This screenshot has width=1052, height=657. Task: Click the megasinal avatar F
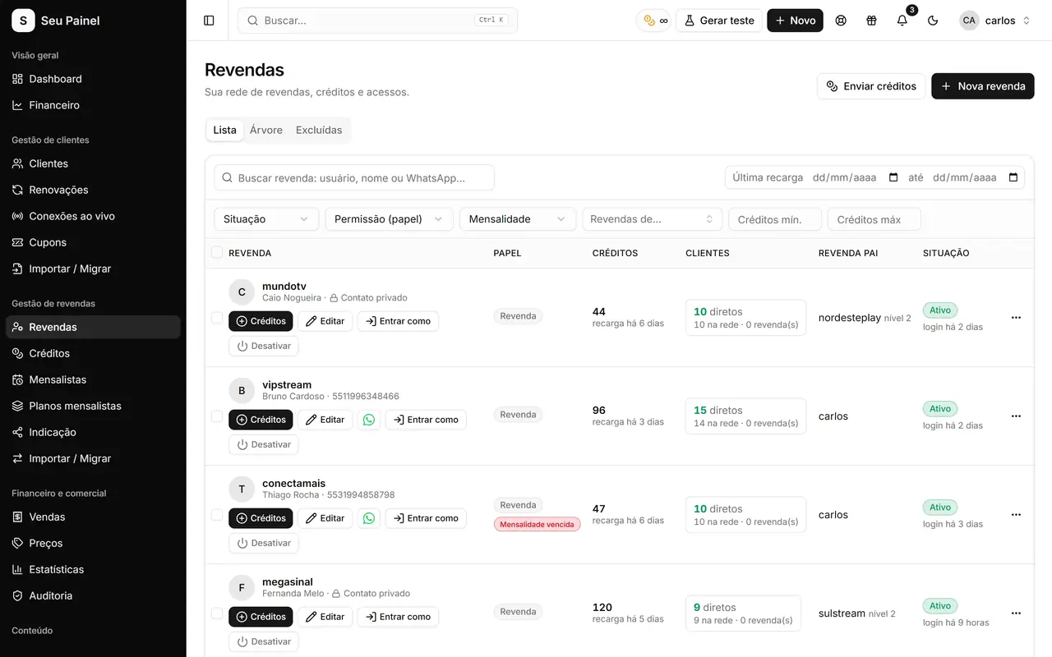point(242,588)
